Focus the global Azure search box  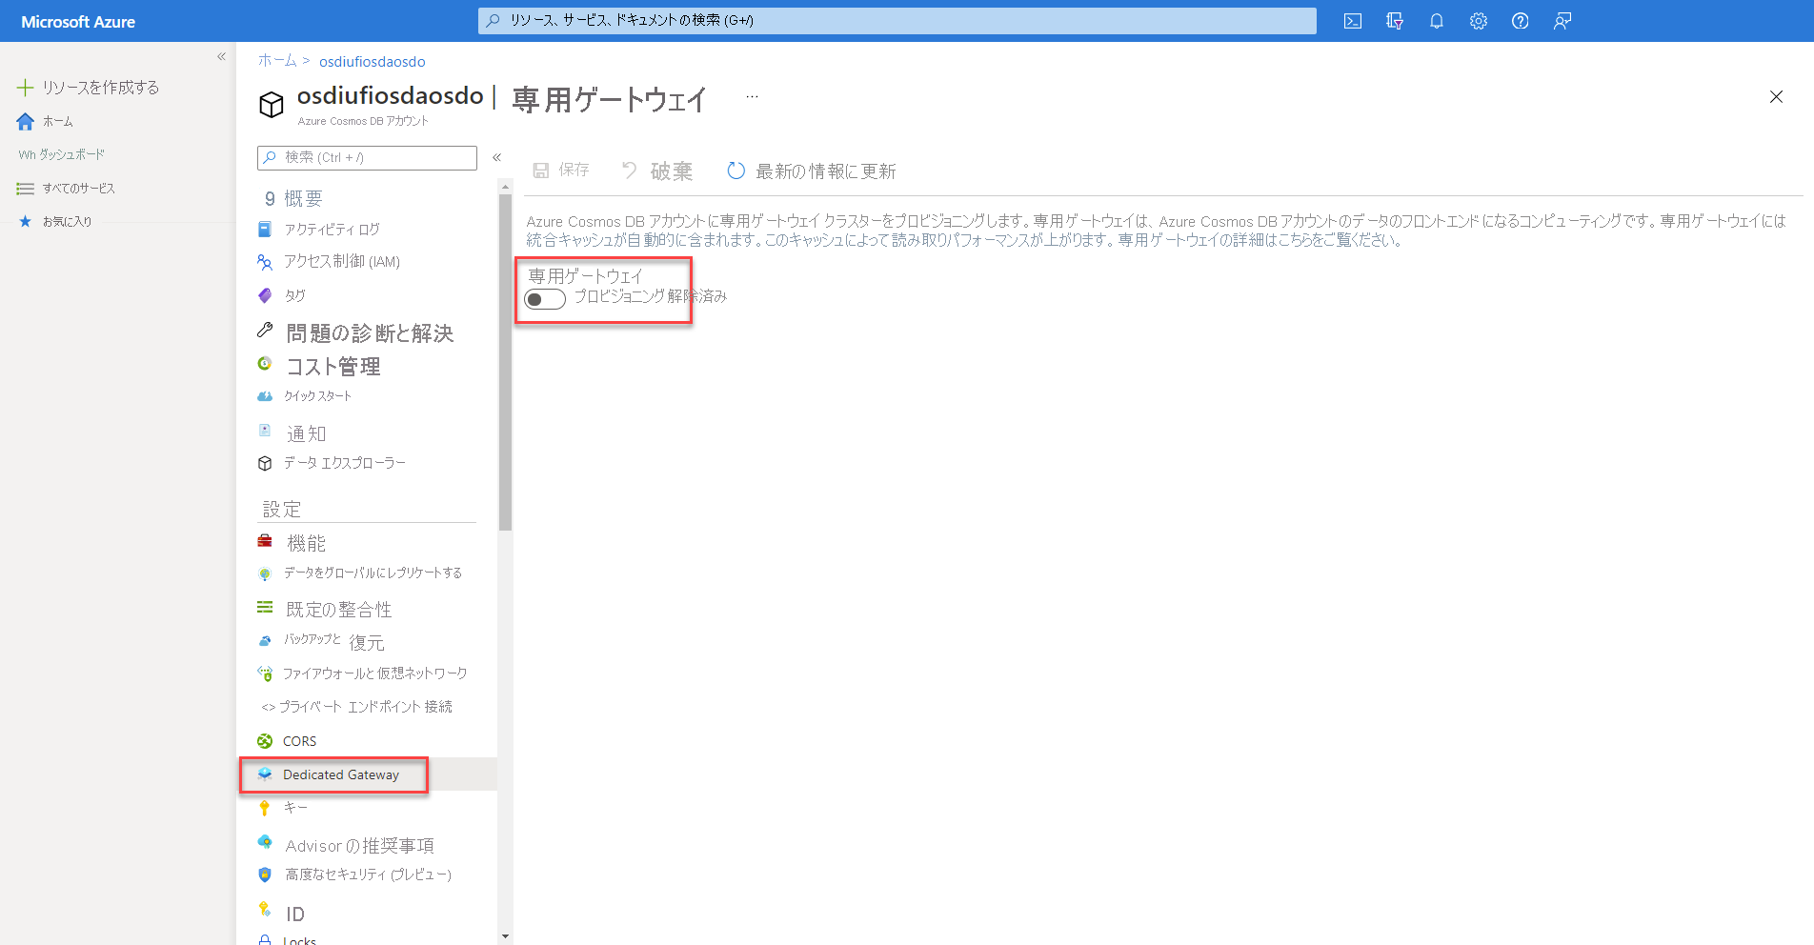tap(897, 20)
